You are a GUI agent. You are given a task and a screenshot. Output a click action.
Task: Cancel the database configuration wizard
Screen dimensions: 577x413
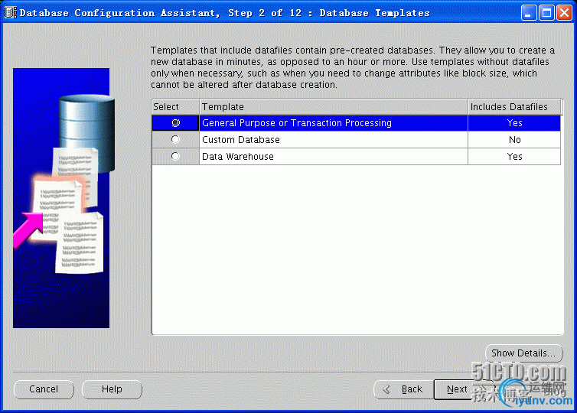click(44, 389)
